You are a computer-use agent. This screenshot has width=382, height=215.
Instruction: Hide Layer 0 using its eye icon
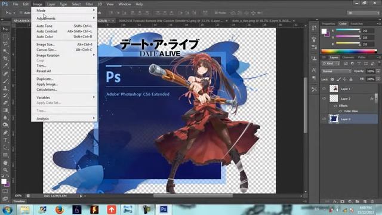(x=324, y=119)
